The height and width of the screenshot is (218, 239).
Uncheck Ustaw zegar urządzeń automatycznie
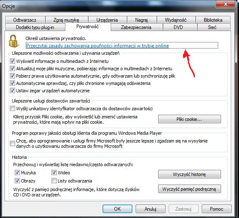click(12, 91)
